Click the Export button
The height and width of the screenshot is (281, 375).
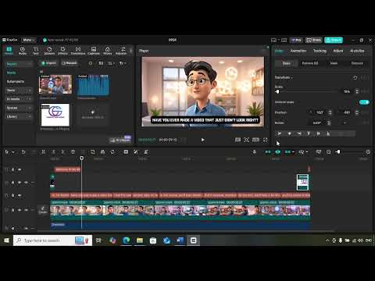[334, 40]
